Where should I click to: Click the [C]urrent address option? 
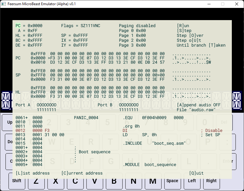(x=82, y=173)
